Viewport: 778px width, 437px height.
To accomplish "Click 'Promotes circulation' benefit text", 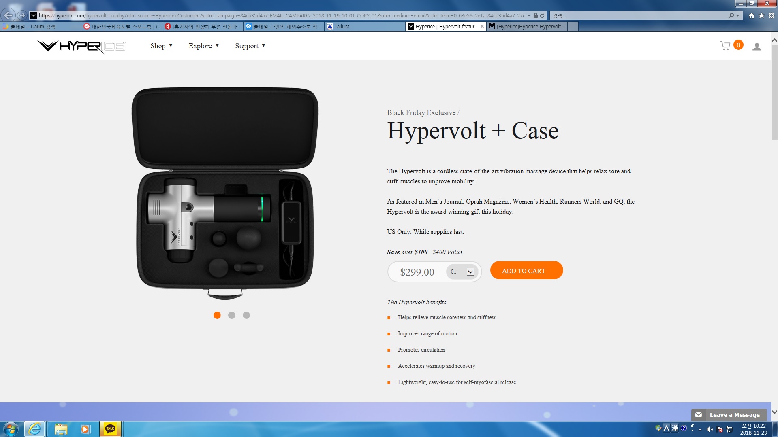I will tap(421, 350).
